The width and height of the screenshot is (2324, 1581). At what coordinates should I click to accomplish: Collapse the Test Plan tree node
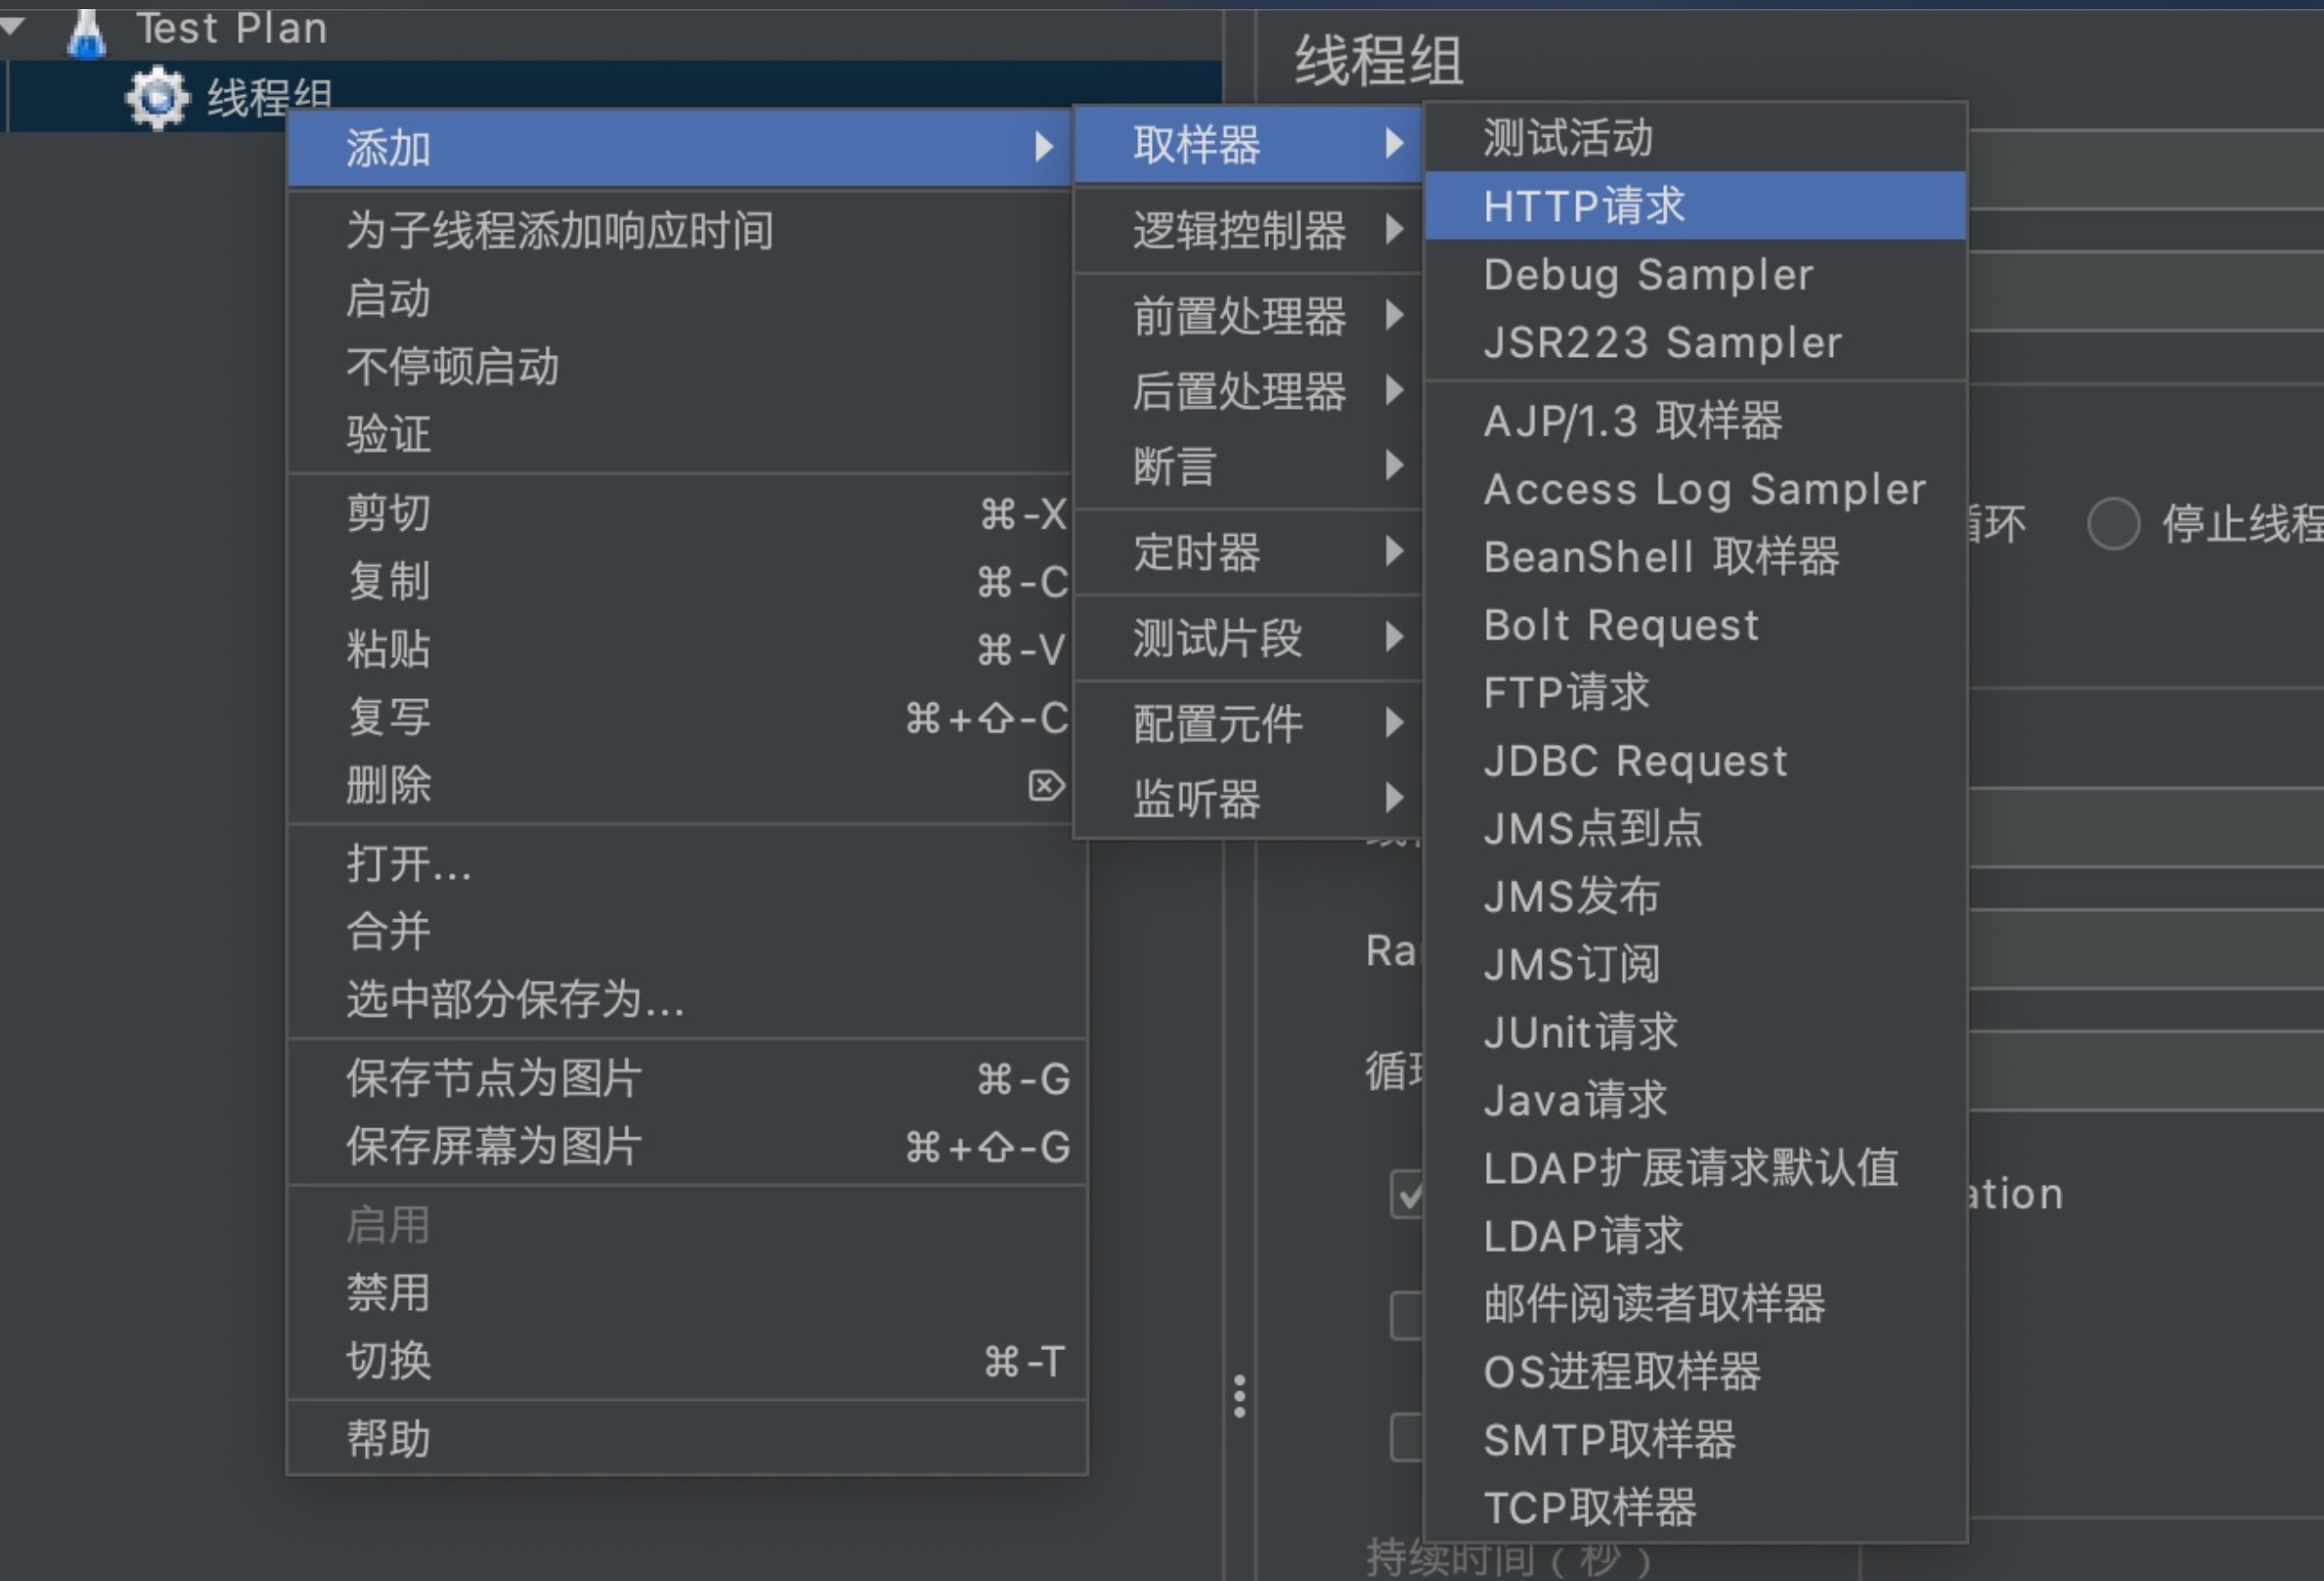pos(12,27)
